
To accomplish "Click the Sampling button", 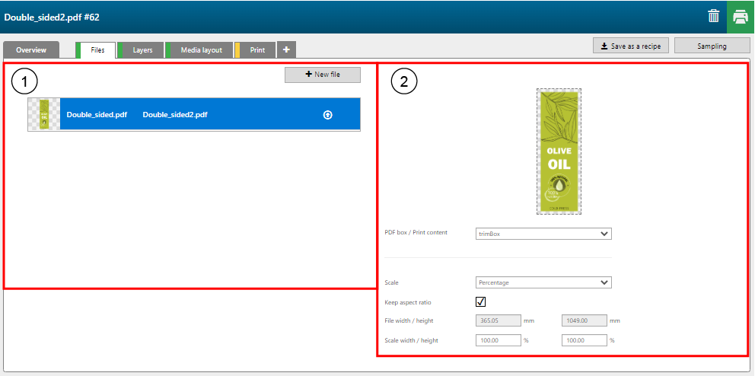I will pyautogui.click(x=712, y=46).
